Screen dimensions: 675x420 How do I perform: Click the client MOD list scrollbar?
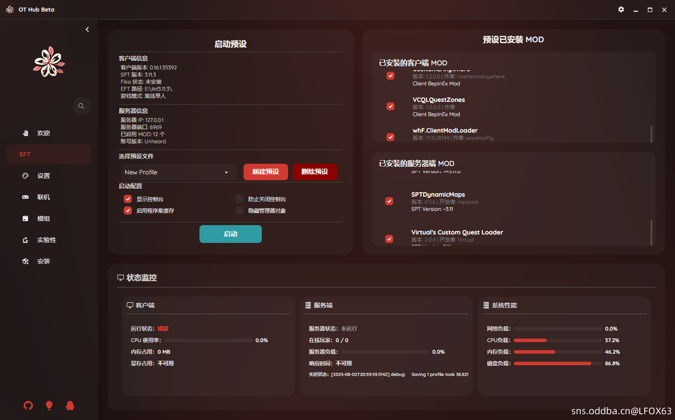(651, 134)
